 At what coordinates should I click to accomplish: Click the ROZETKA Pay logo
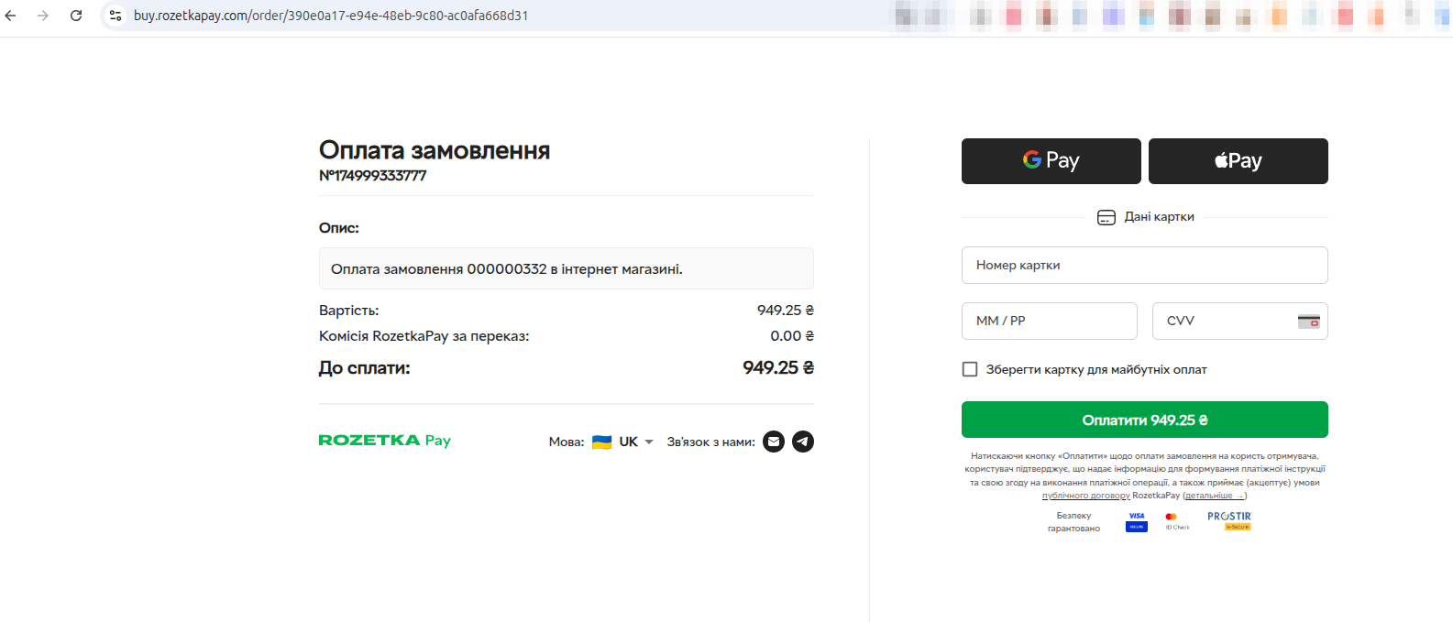pyautogui.click(x=384, y=441)
